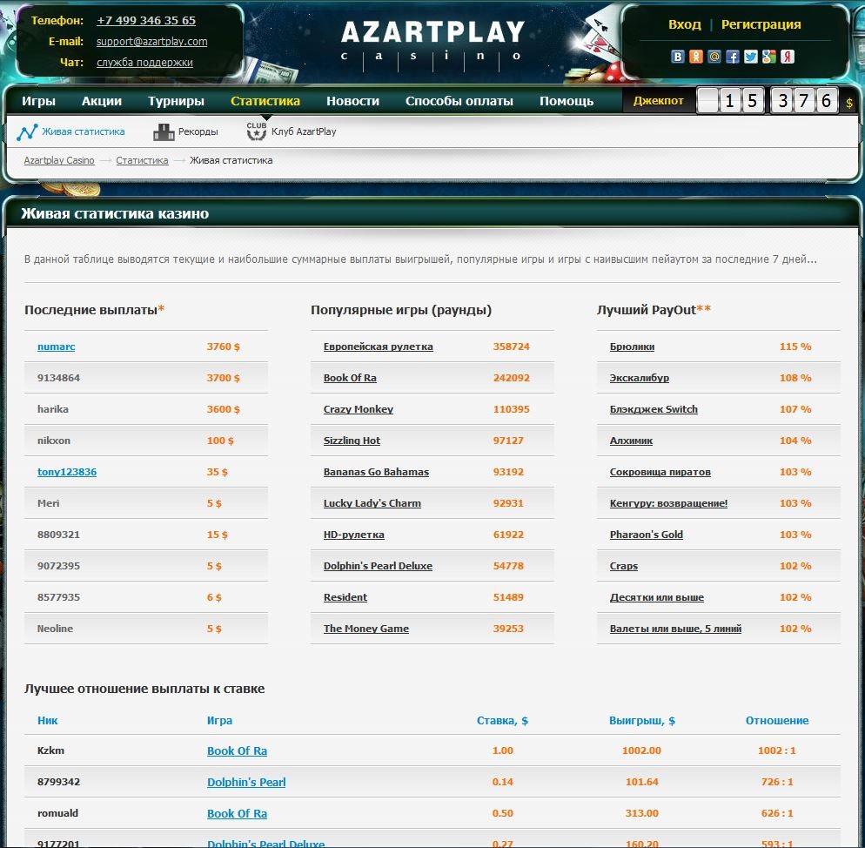Open the Игры menu
Screen dimensions: 865x848
pyautogui.click(x=38, y=101)
